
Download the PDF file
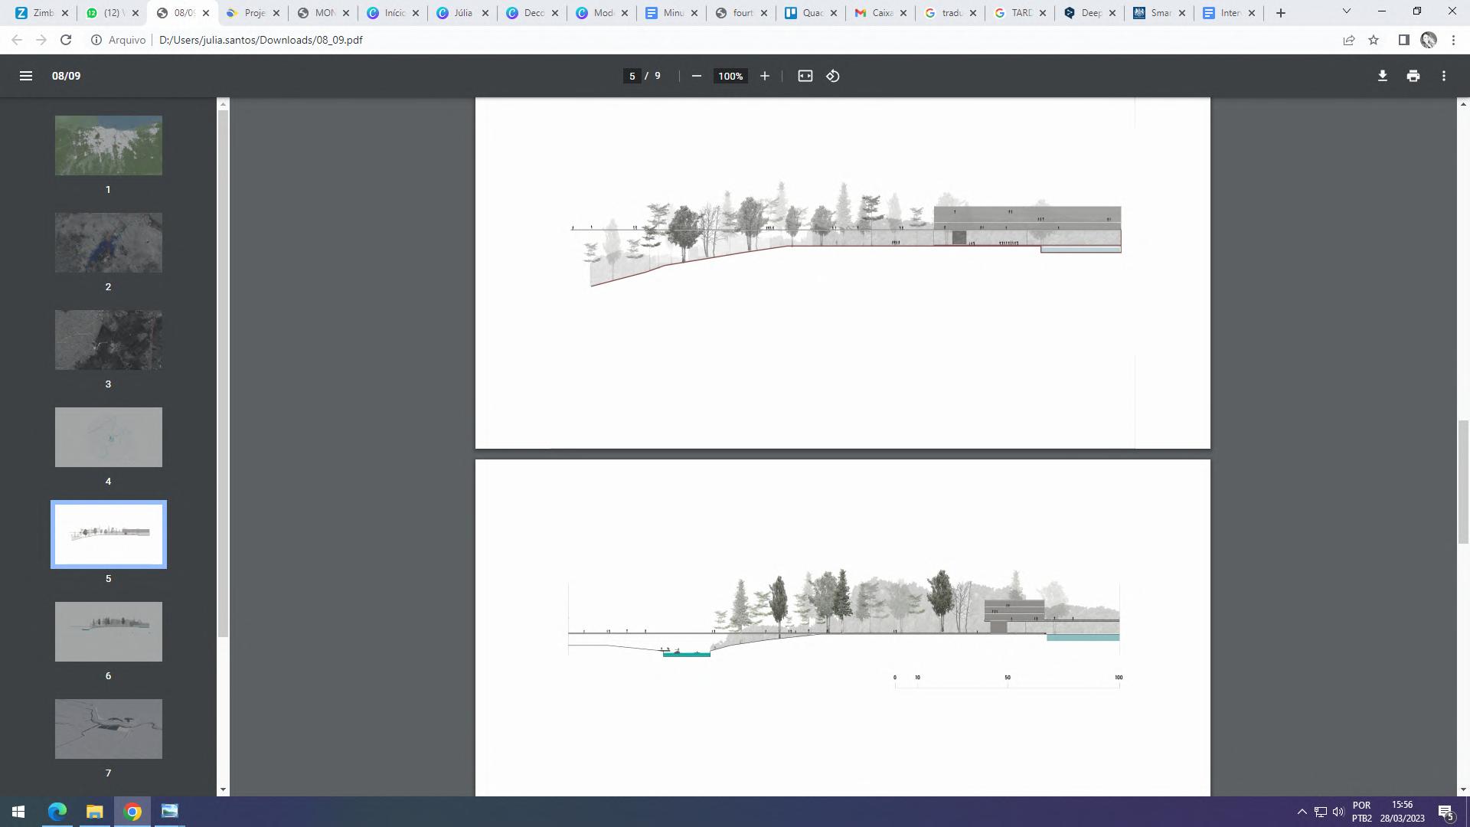(x=1382, y=76)
